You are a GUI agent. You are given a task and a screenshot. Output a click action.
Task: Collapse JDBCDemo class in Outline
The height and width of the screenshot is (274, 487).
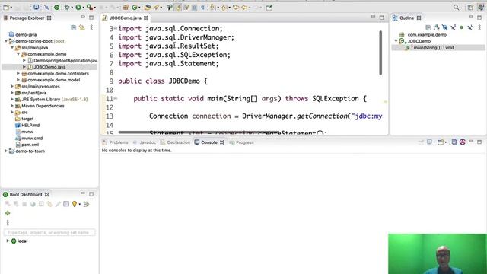tap(396, 41)
